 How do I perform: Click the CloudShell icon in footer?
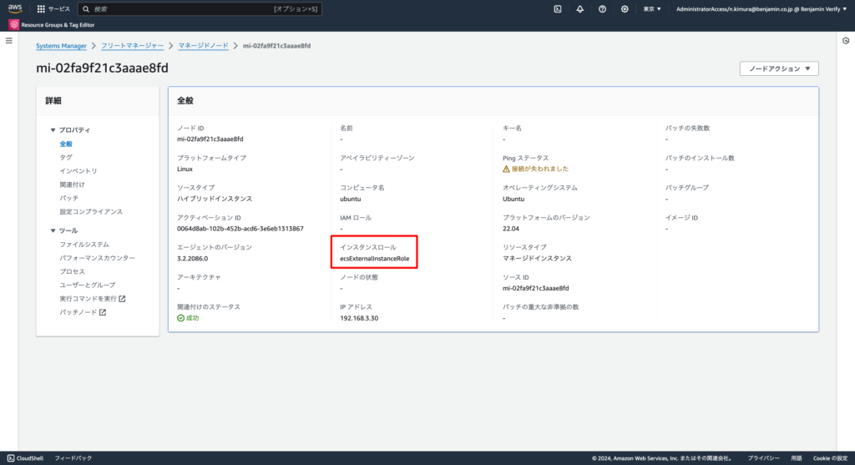[x=10, y=458]
